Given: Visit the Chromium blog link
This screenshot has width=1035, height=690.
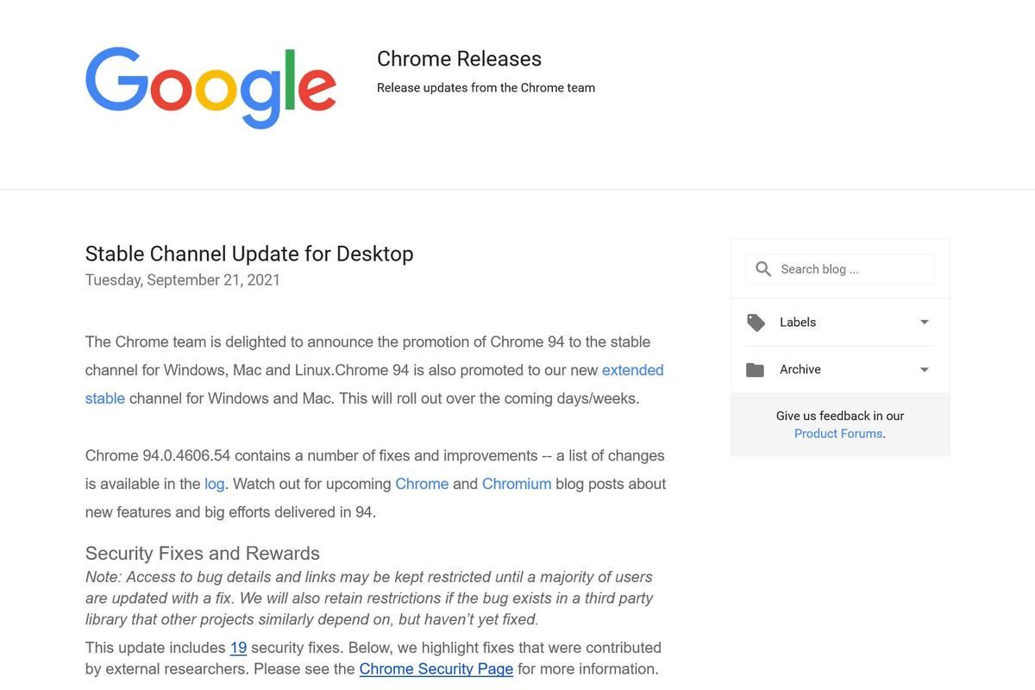Looking at the screenshot, I should 517,484.
